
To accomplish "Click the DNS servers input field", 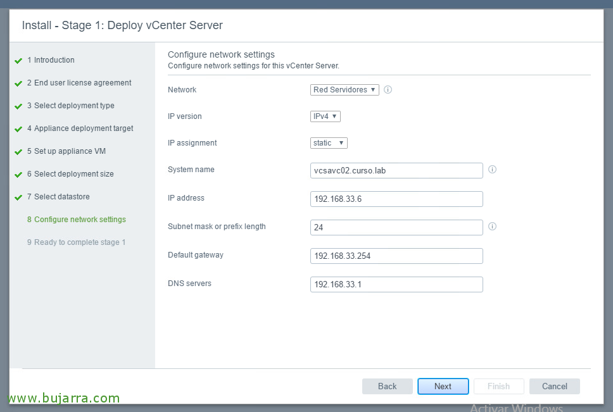I will tap(396, 285).
